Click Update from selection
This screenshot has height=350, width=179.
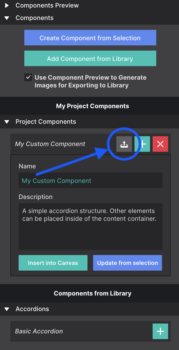[127, 263]
